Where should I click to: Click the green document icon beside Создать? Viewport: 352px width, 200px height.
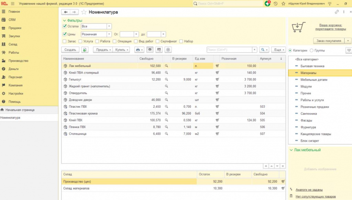[x=85, y=50]
